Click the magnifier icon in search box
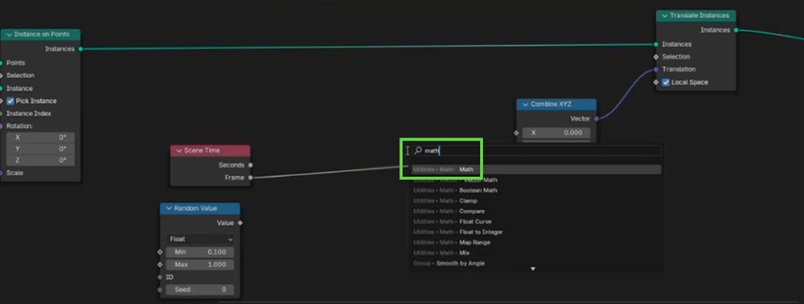Viewport: 804px width, 304px height. point(418,150)
